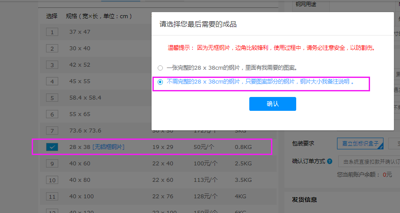Select row 6 box for 55 x 65
Viewport: 400px width, 213px height.
(52, 114)
